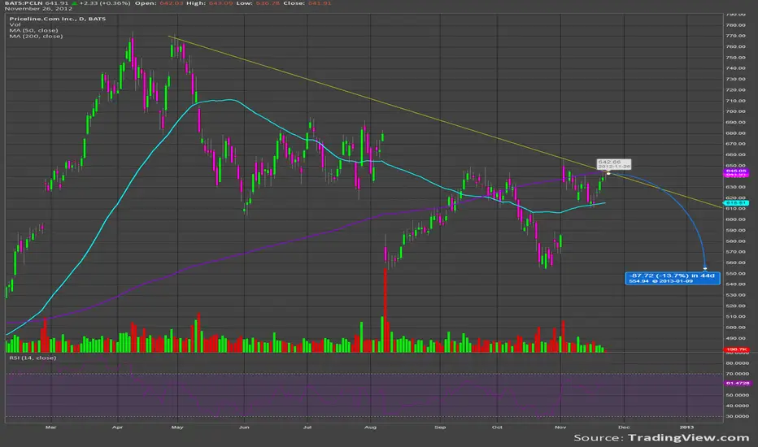Viewport: 758px width, 447px height.
Task: Click the 500.00 price axis label
Action: [x=735, y=328]
